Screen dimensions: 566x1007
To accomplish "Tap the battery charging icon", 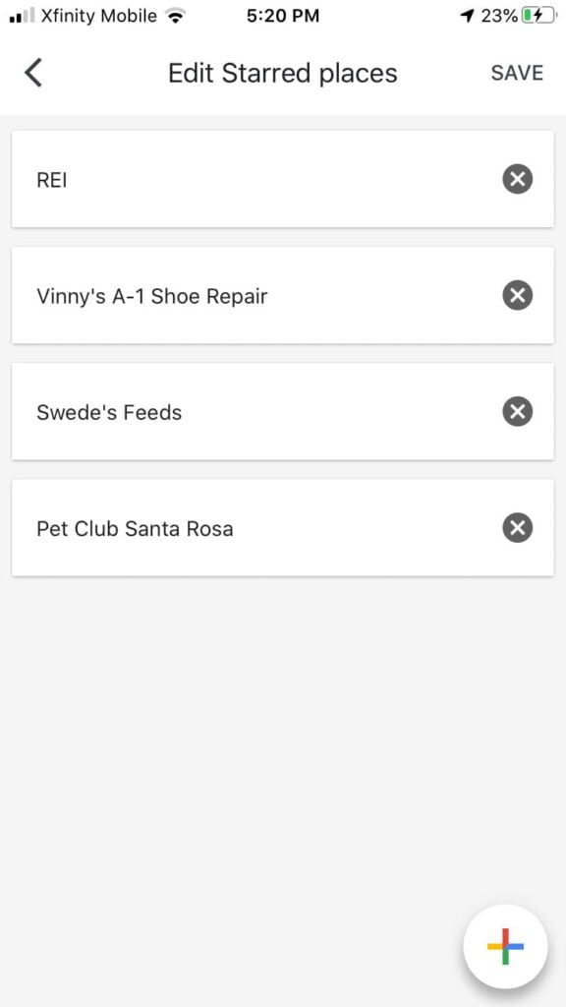I will (538, 16).
